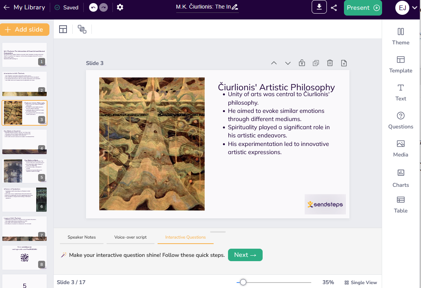The image size is (421, 288).
Task: Switch to Voice-over script tab
Action: (130, 237)
